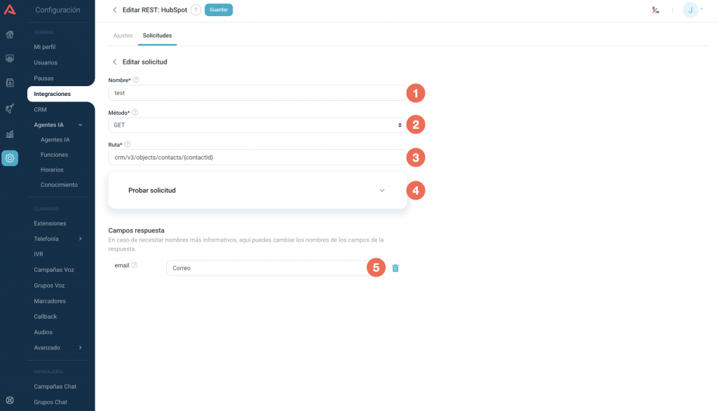718x411 pixels.
Task: Expand the Probar solicitud panel
Action: [x=257, y=190]
